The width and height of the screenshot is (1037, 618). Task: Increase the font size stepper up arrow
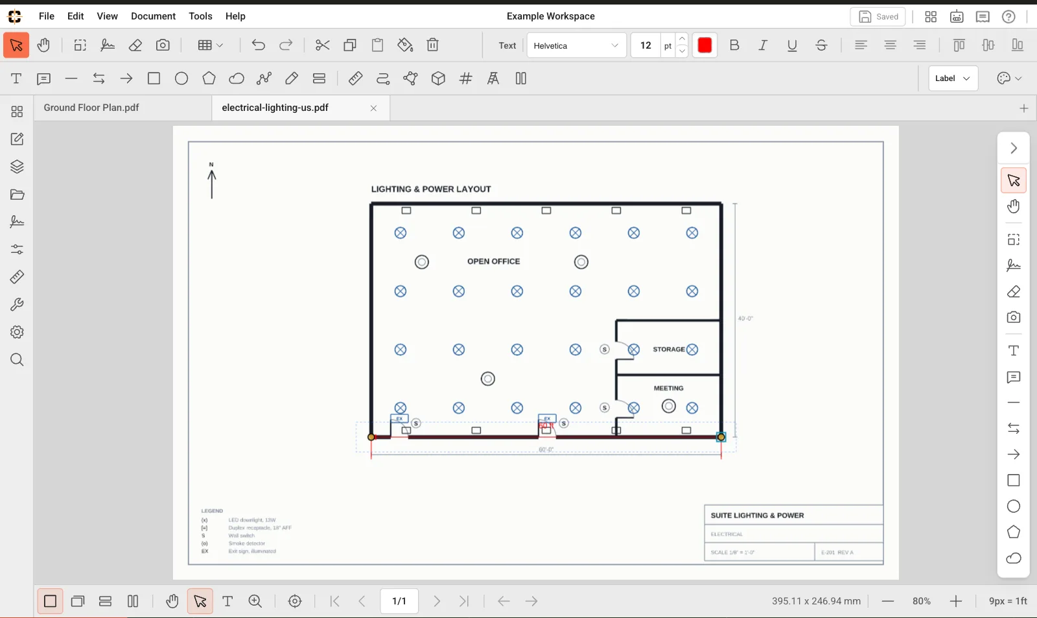[682, 39]
